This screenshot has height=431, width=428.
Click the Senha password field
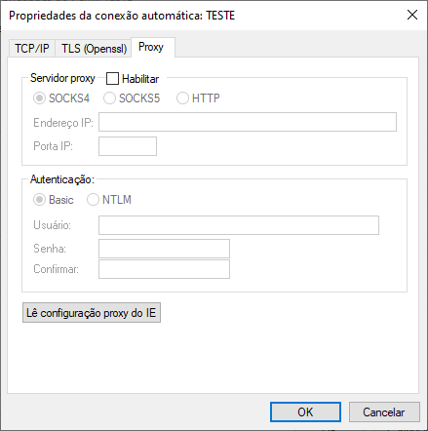(x=164, y=249)
